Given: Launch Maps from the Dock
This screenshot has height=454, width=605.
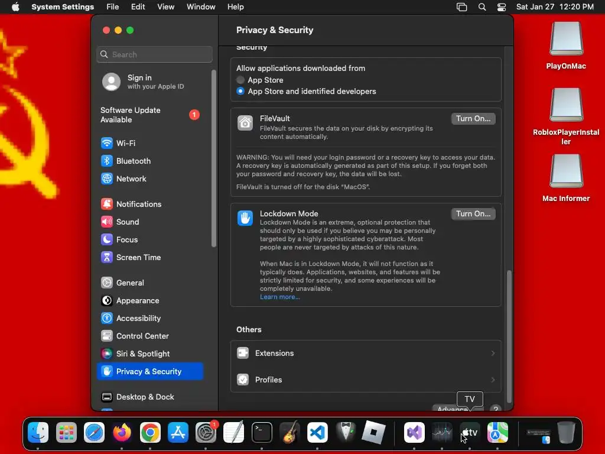Looking at the screenshot, I should pos(497,432).
